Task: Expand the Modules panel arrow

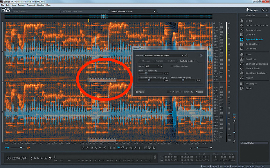Action: pos(266,15)
